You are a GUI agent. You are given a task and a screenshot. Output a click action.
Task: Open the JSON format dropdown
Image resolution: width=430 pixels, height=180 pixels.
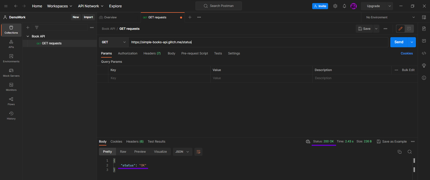[x=183, y=152]
